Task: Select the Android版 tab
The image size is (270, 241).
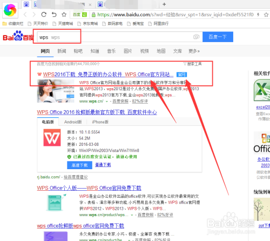Action: click(x=73, y=122)
